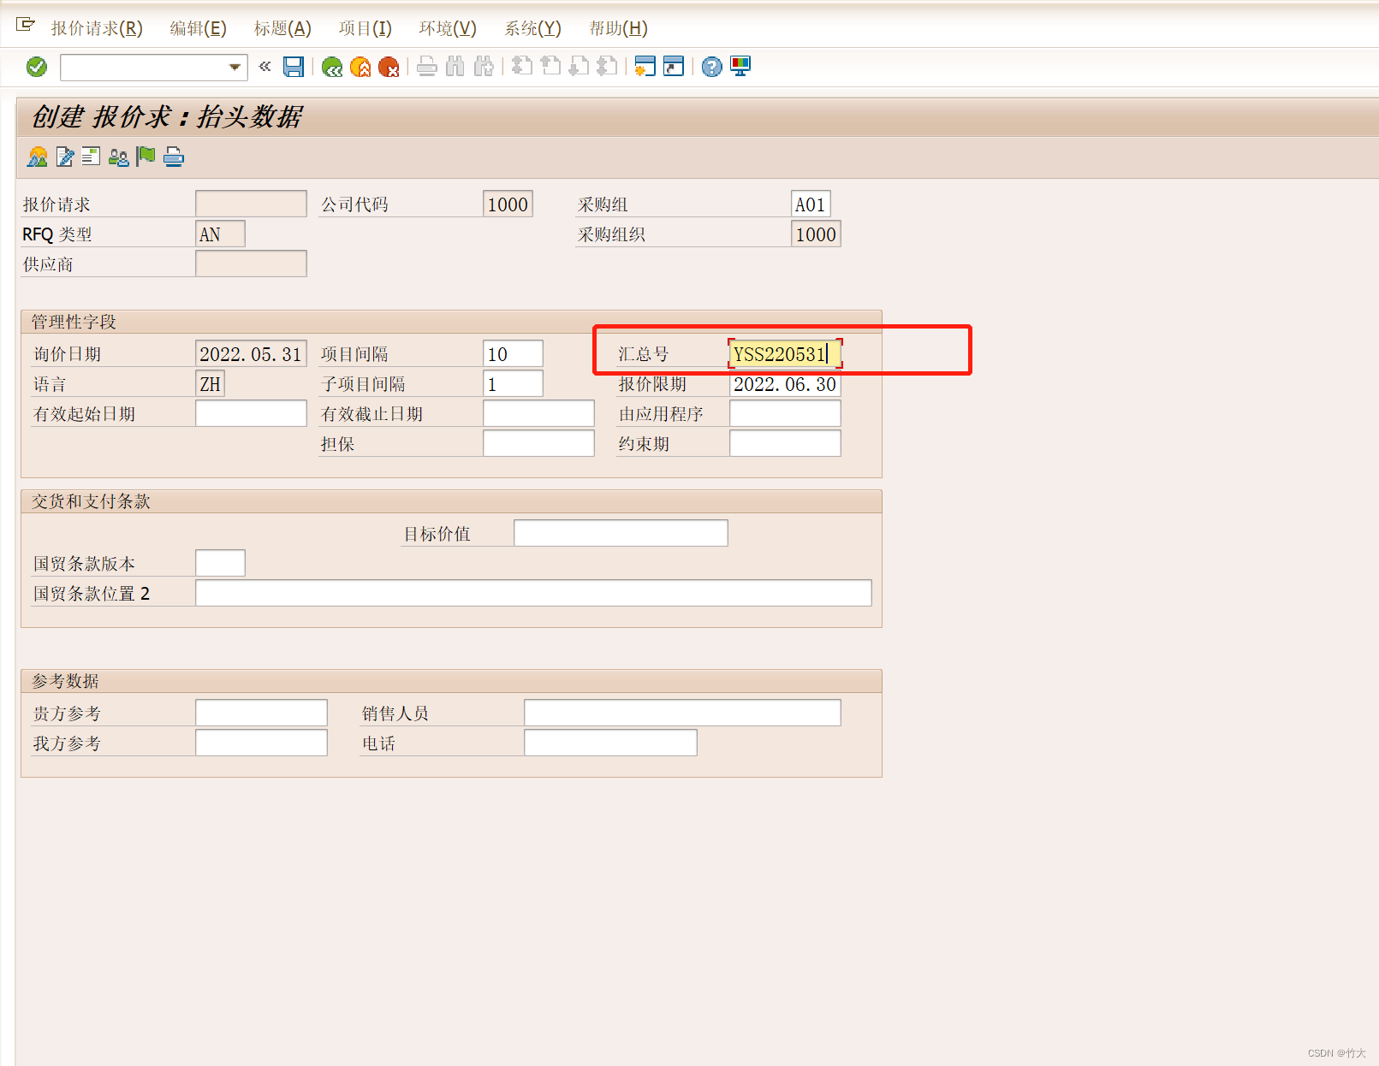Open the 帮助(H) menu
The width and height of the screenshot is (1379, 1066).
[x=618, y=28]
